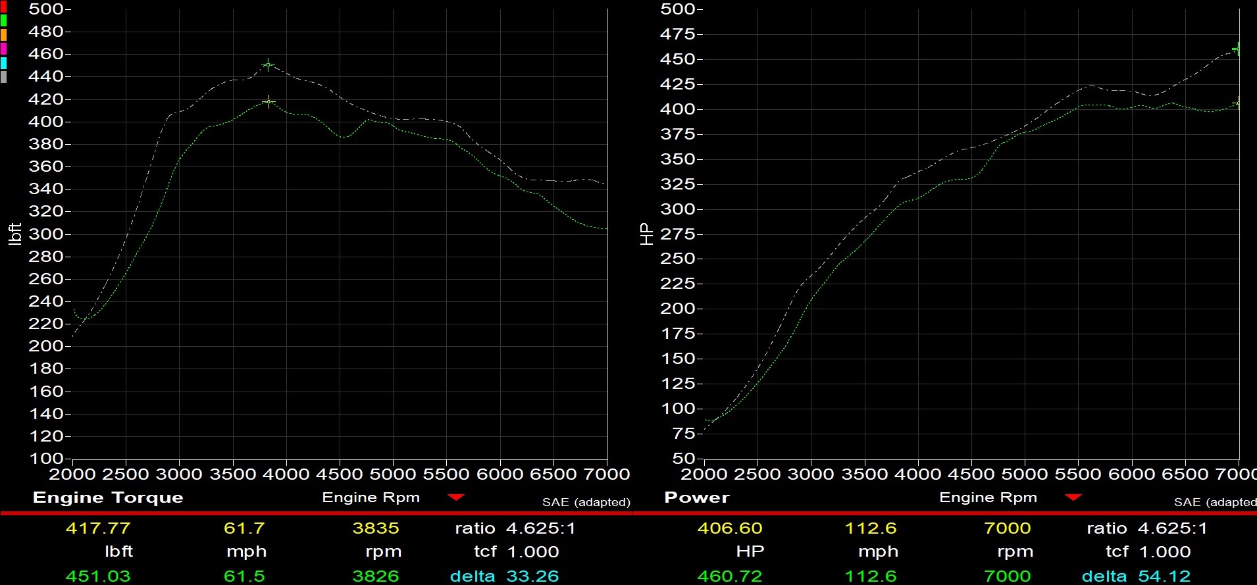The height and width of the screenshot is (585, 1257).
Task: Click the 451 lbft peak torque marker
Action: tap(268, 64)
